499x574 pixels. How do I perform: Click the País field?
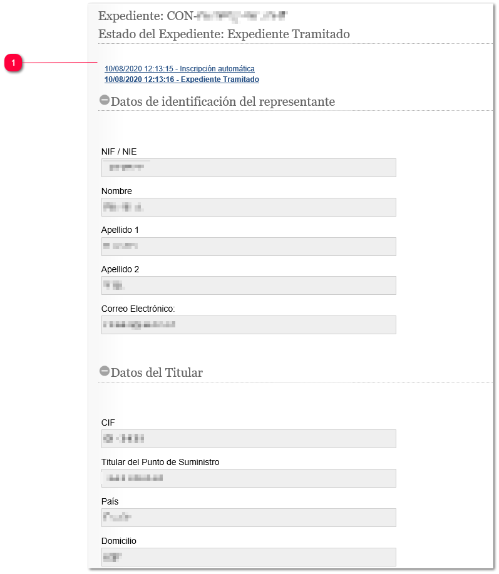click(x=249, y=518)
